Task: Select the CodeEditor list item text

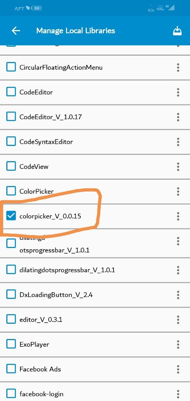Action: click(36, 92)
